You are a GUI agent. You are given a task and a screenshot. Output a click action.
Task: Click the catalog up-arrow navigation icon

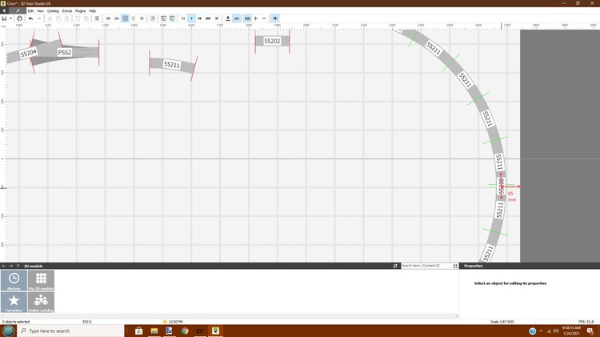18,266
